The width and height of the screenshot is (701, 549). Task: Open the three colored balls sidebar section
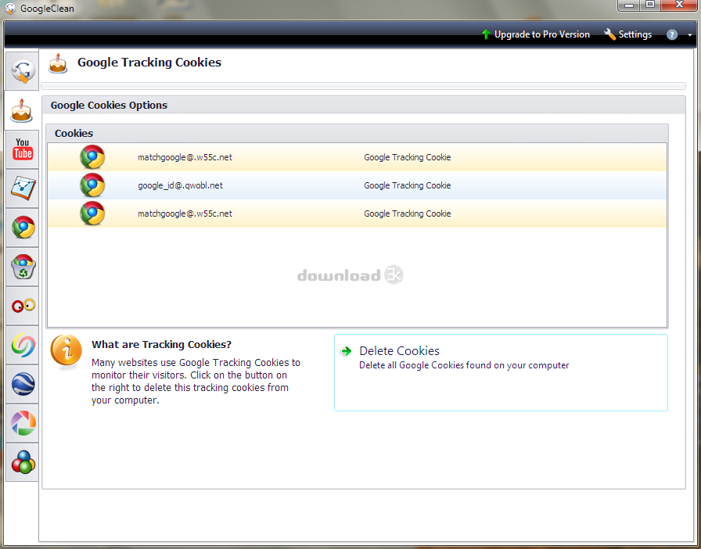(23, 462)
